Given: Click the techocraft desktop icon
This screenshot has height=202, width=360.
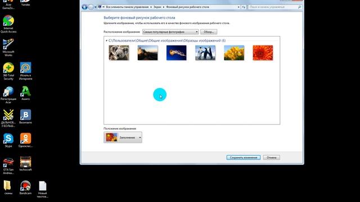Looking at the screenshot, I should tap(25, 164).
